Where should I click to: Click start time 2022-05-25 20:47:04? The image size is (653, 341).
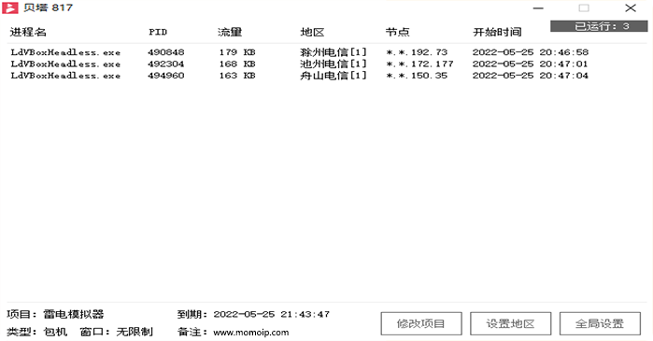click(530, 76)
